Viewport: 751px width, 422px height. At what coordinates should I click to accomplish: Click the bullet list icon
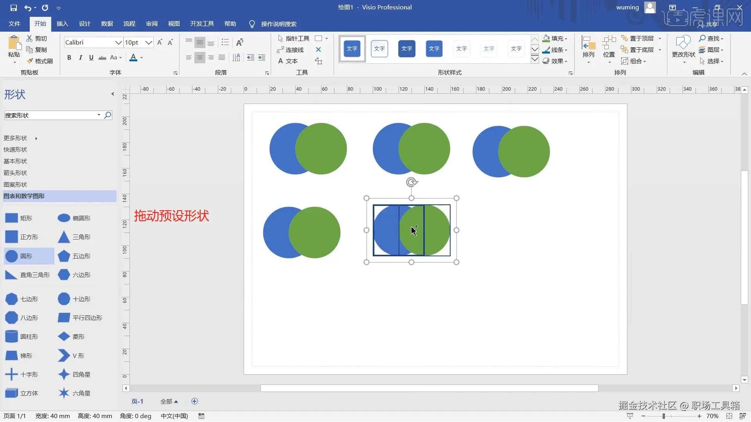225,42
